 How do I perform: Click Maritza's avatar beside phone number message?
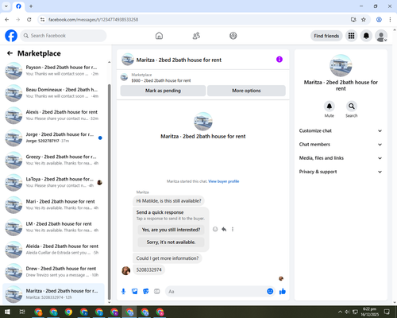coord(126,270)
